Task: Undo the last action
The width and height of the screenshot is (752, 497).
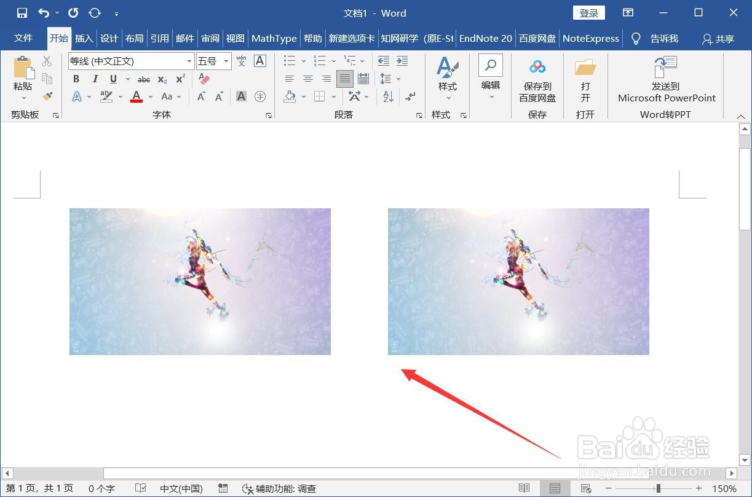Action: point(44,13)
